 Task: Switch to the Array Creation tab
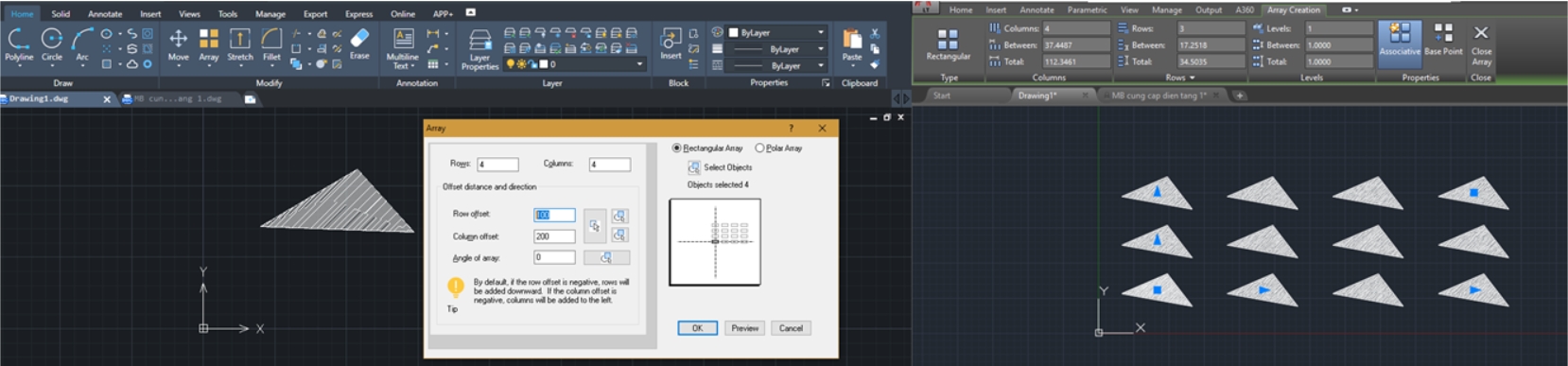[1293, 9]
